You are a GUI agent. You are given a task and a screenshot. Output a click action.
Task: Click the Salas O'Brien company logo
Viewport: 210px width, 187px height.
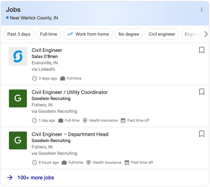(x=18, y=56)
